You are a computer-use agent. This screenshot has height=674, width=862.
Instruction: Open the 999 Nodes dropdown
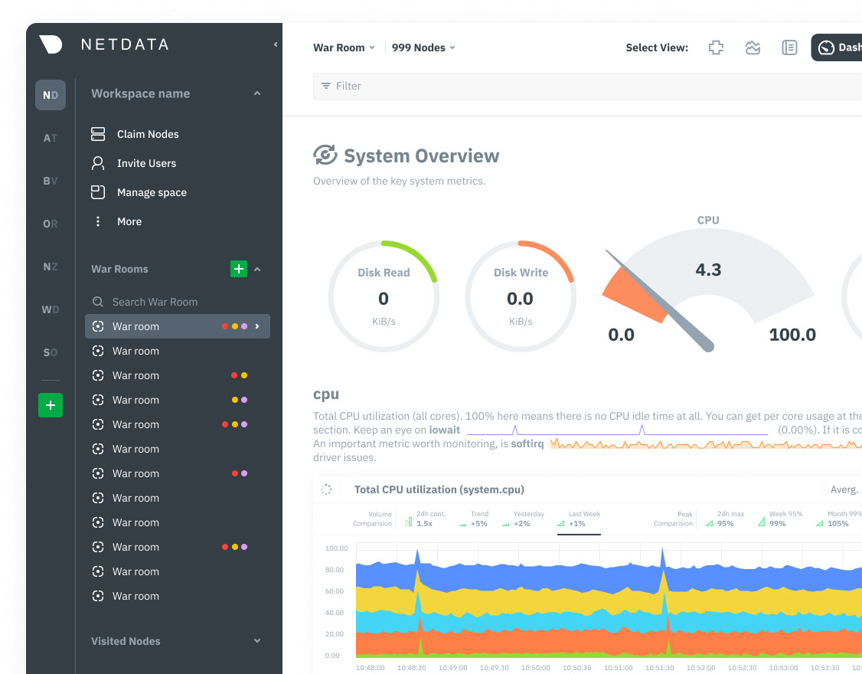coord(423,47)
